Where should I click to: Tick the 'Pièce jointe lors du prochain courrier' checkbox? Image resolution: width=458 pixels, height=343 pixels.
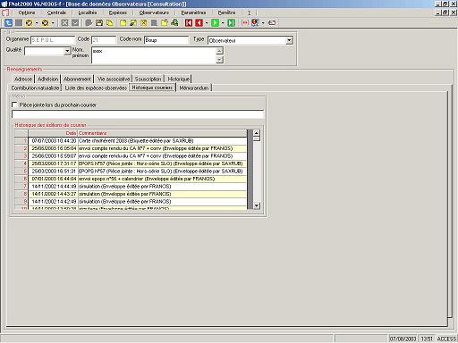14,105
